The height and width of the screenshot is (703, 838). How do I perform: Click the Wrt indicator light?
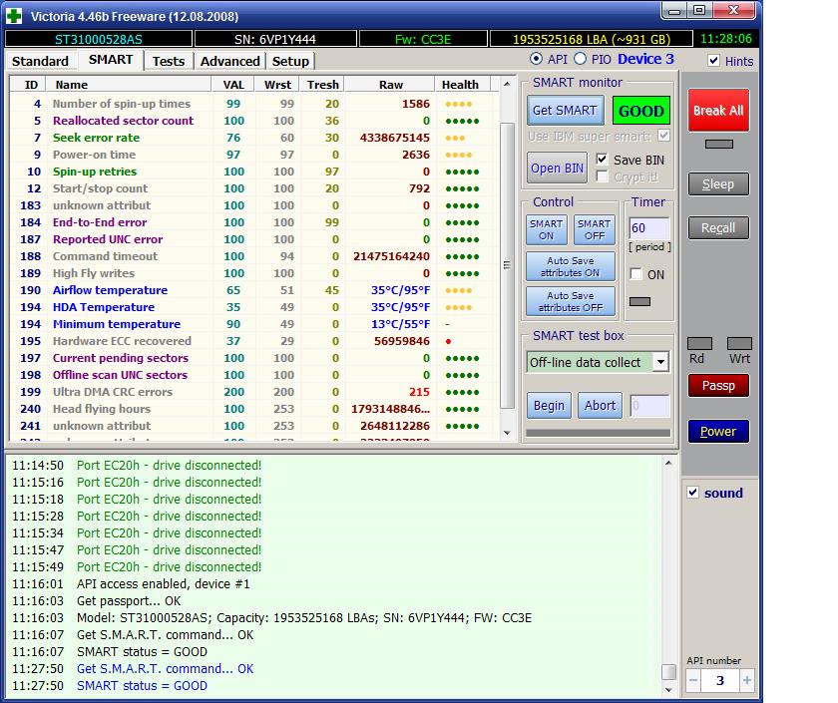739,343
